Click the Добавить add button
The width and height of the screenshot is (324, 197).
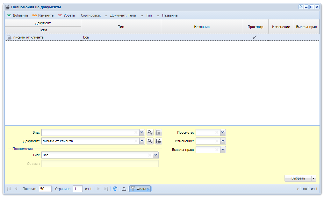click(x=17, y=15)
